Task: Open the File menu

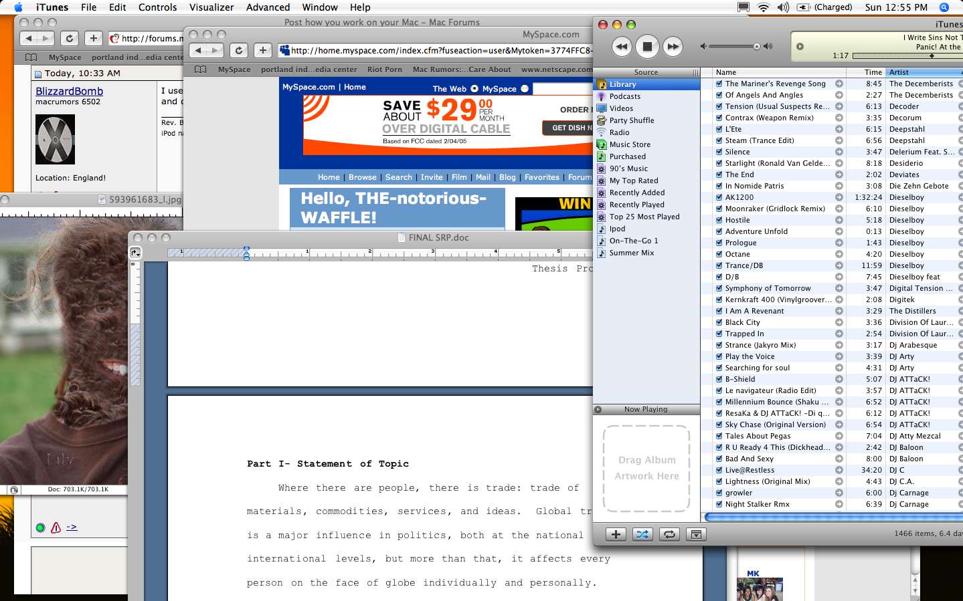Action: tap(88, 7)
